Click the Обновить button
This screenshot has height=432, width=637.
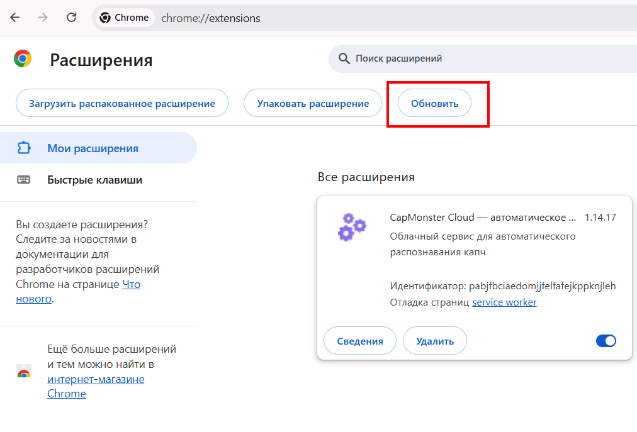[x=434, y=103]
